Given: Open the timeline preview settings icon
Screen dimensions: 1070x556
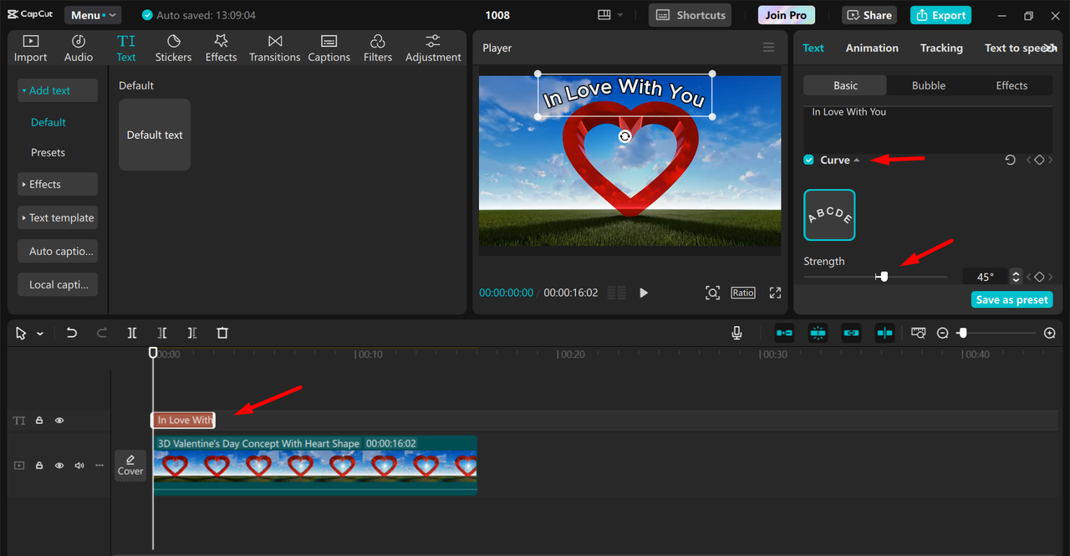Looking at the screenshot, I should pyautogui.click(x=919, y=333).
